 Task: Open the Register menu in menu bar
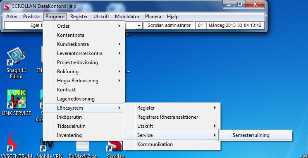(x=79, y=17)
